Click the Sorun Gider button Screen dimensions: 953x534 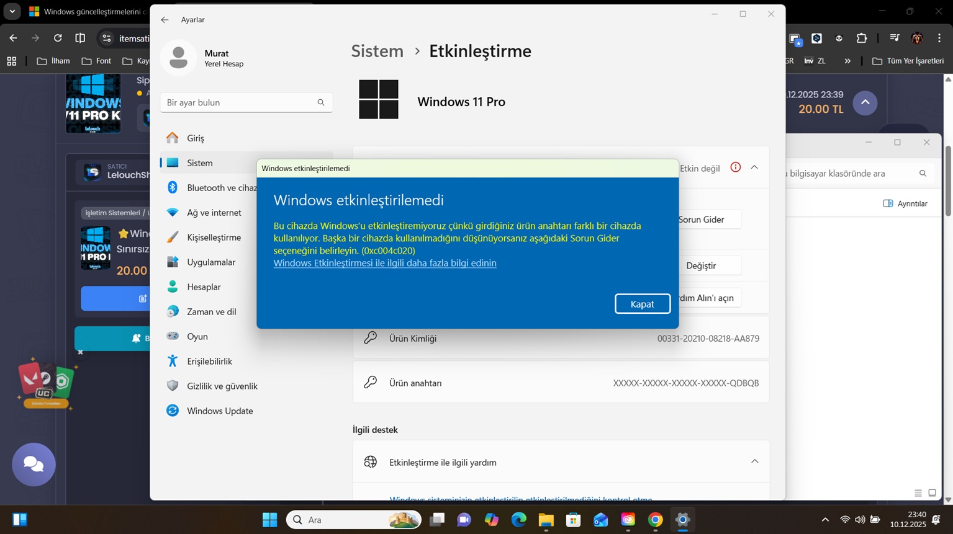point(701,220)
